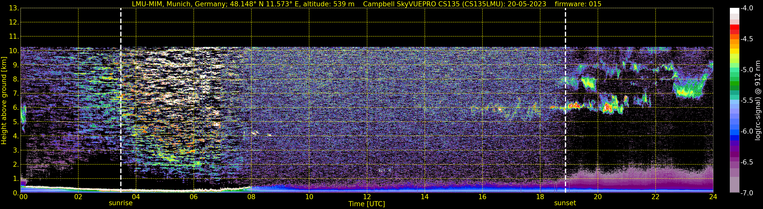The height and width of the screenshot is (209, 763).
Task: Click the 13. height tick label
Action: [14, 8]
